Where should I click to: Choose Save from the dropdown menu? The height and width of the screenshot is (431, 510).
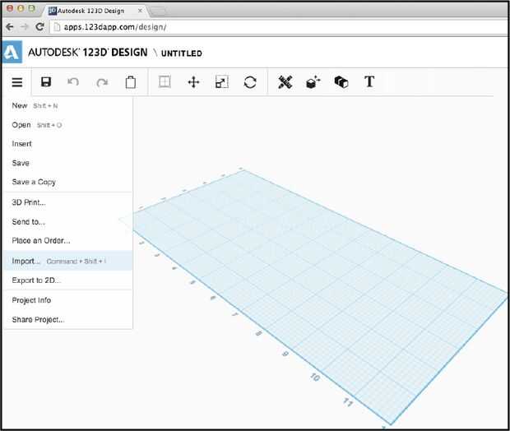68,163
